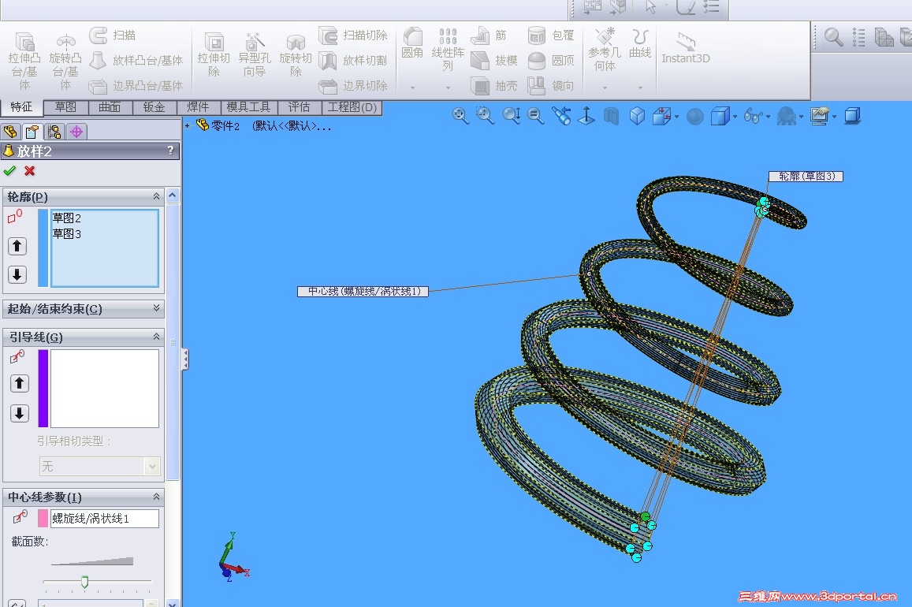Click the Wrap (包覆) tool
The height and width of the screenshot is (607, 912).
(x=551, y=35)
